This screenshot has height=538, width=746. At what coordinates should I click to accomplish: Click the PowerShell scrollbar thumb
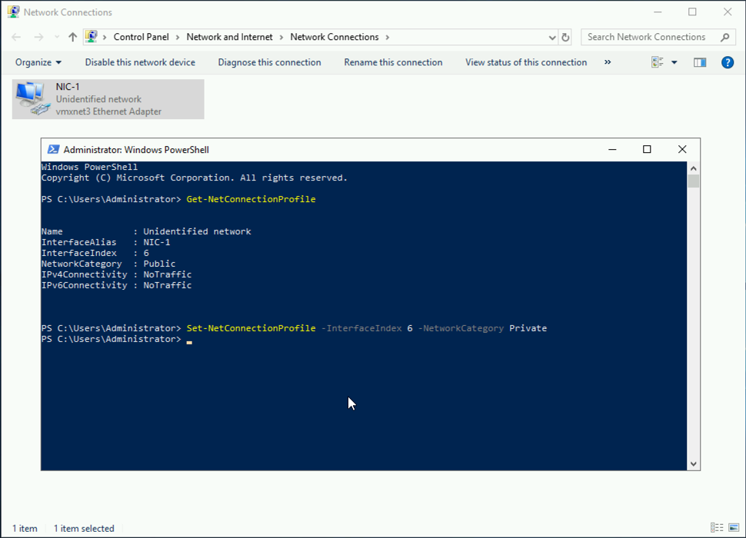694,181
